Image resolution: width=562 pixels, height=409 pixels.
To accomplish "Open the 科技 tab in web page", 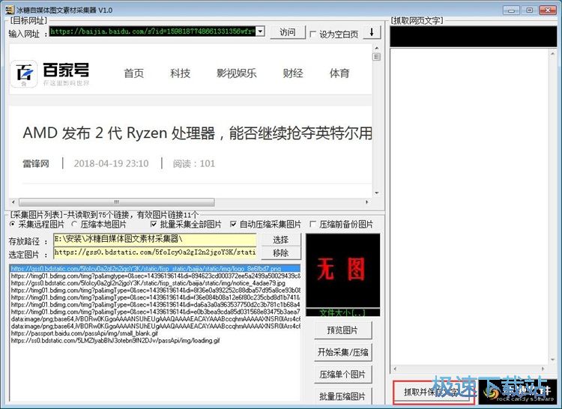I will coord(181,73).
